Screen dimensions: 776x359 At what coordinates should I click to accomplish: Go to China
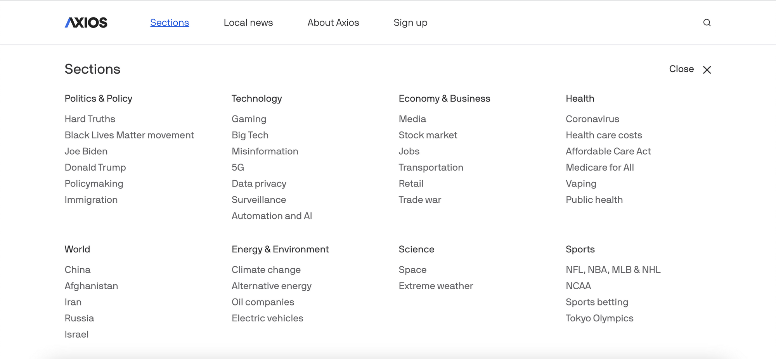point(78,270)
